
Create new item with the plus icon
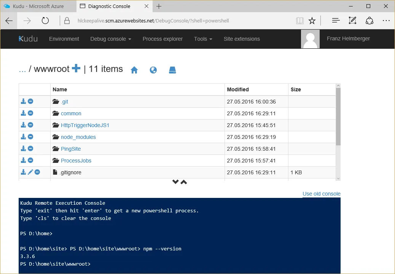(76, 69)
